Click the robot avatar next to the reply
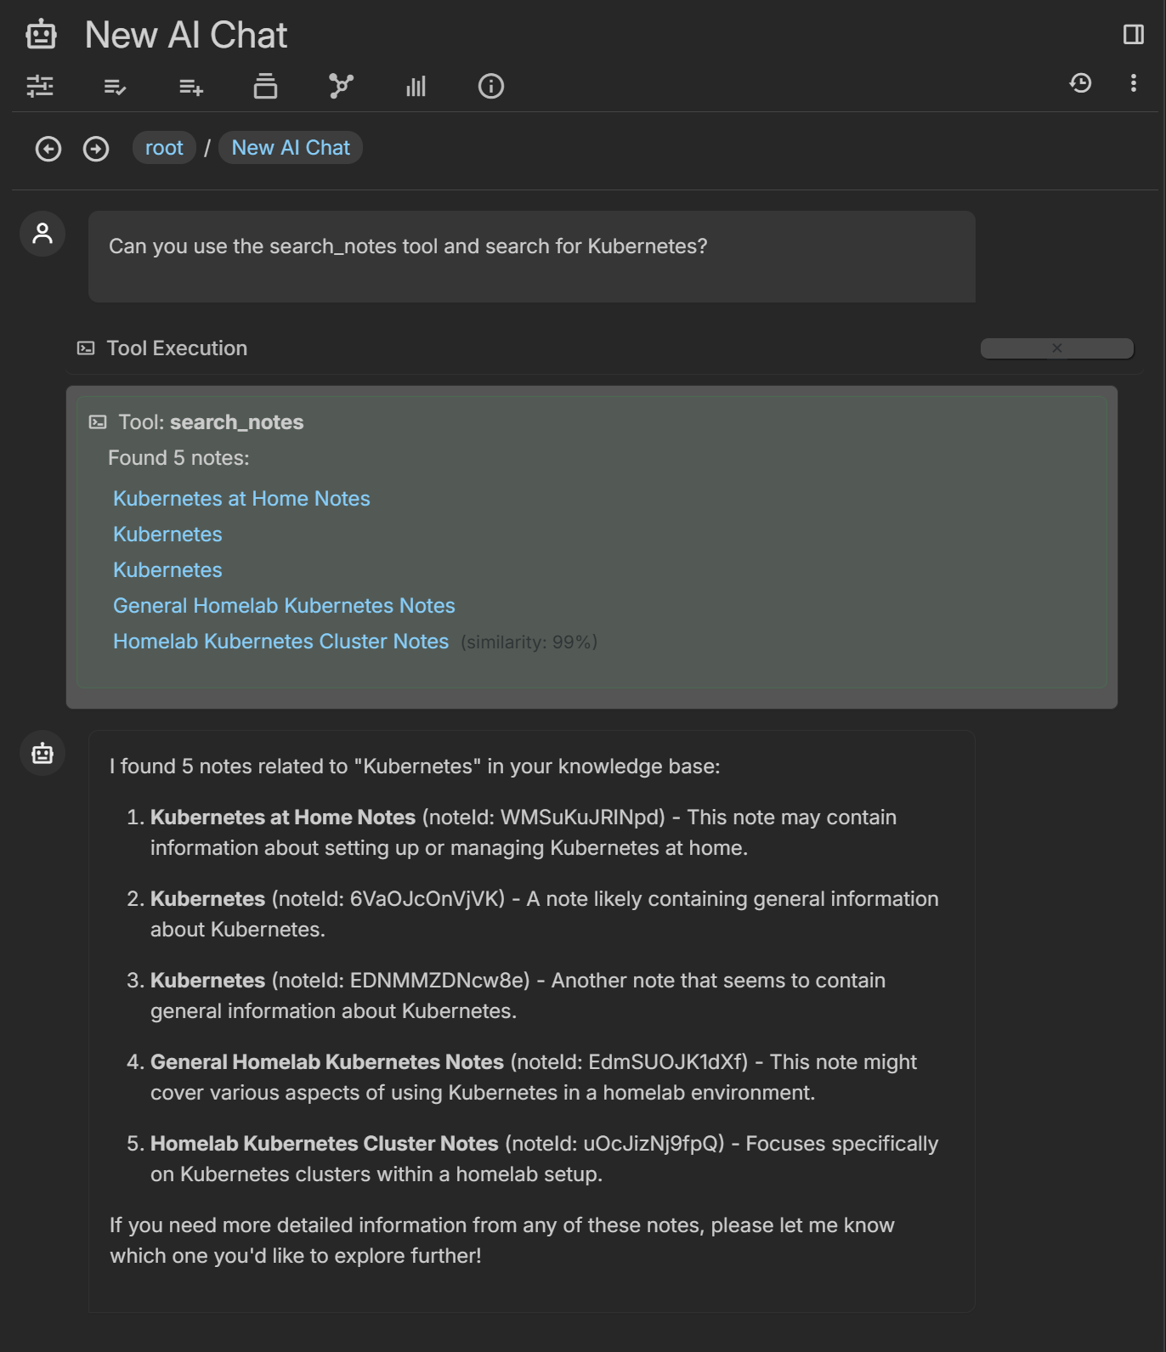Viewport: 1166px width, 1352px height. coord(41,752)
